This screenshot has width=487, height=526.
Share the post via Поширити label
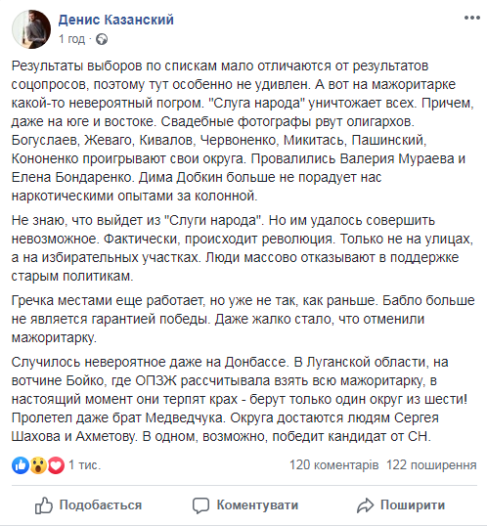[413, 505]
